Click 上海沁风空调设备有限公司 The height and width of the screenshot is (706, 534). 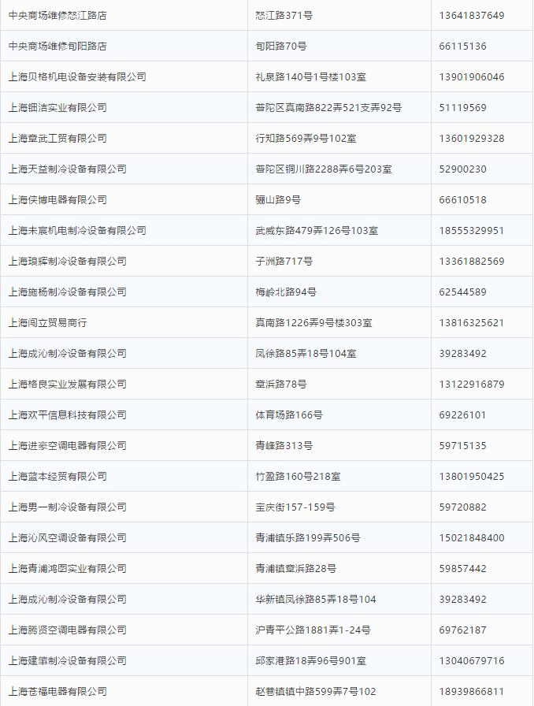pos(68,537)
